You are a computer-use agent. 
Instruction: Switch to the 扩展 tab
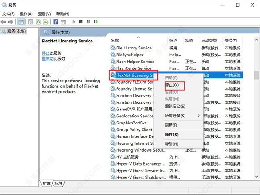[47, 183]
